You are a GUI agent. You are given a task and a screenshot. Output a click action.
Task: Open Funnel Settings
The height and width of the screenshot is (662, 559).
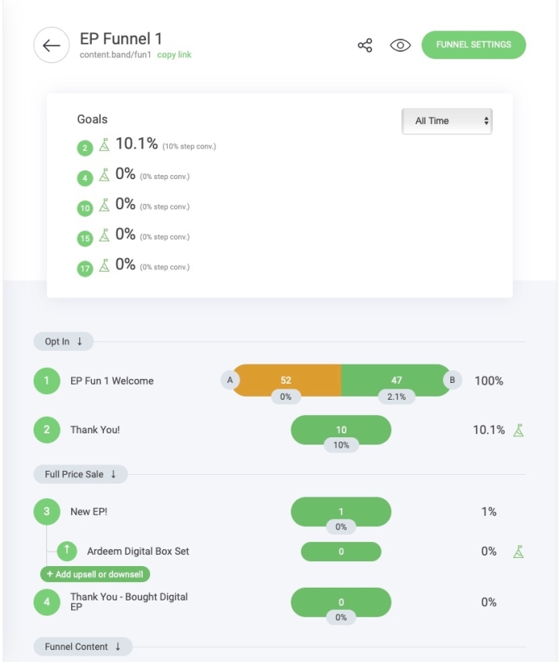coord(474,45)
